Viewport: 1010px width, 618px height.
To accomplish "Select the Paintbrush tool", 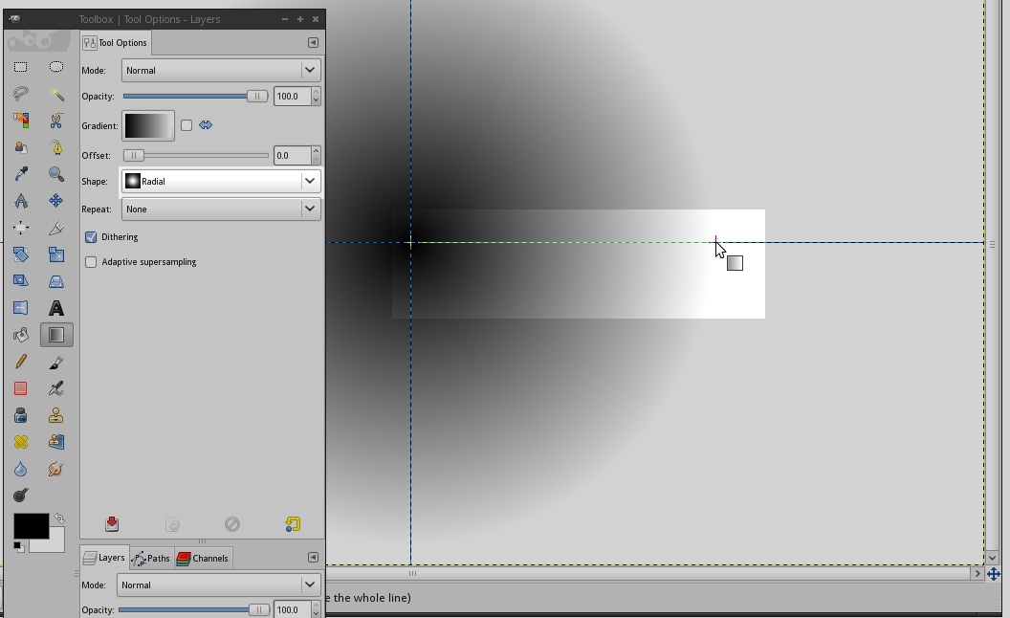I will point(56,362).
